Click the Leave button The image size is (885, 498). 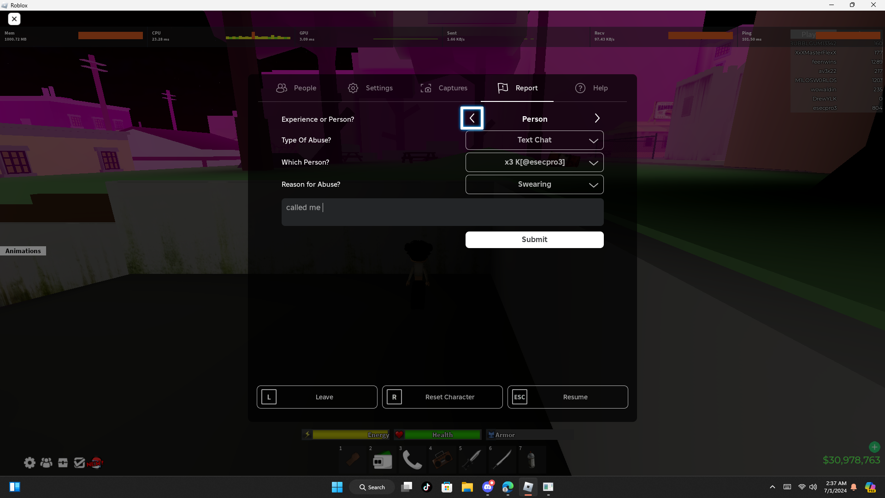(317, 397)
